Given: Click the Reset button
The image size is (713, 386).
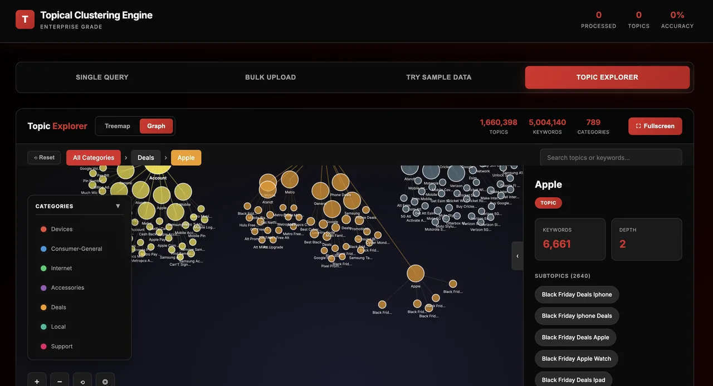Looking at the screenshot, I should point(44,158).
